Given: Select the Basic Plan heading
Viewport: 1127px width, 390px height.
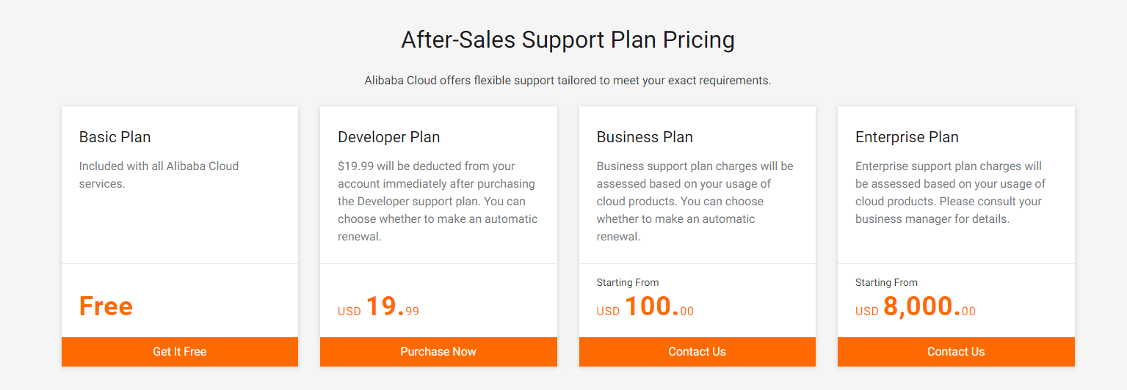Looking at the screenshot, I should pos(115,137).
